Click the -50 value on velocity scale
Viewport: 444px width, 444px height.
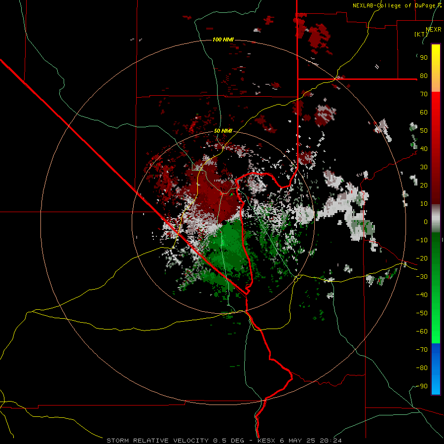coord(422,313)
